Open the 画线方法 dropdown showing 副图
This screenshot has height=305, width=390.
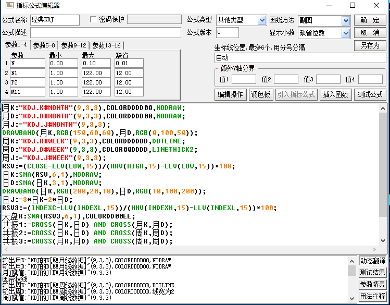pyautogui.click(x=346, y=21)
